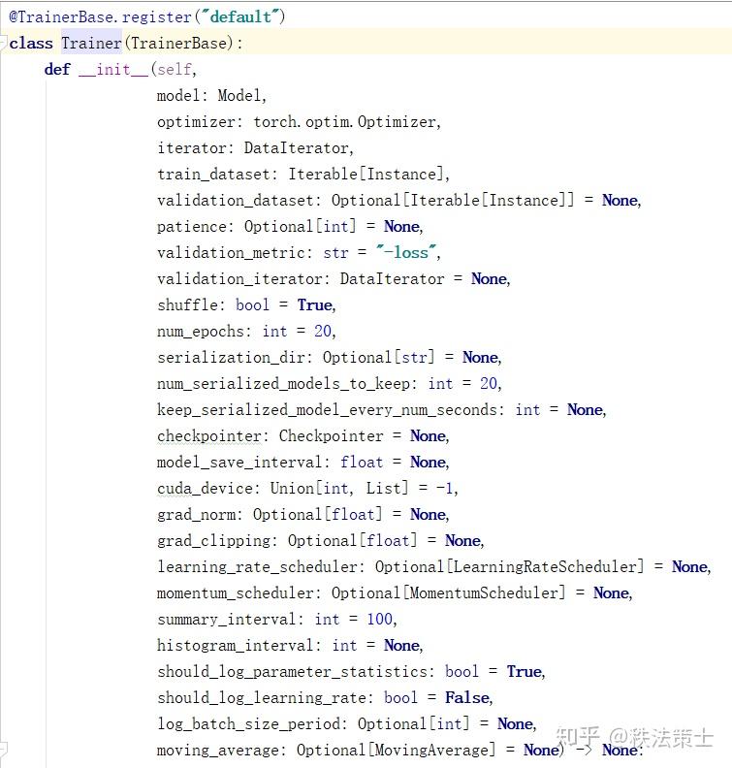Image resolution: width=732 pixels, height=768 pixels.
Task: Click validation_metric parameter name
Action: (x=231, y=253)
